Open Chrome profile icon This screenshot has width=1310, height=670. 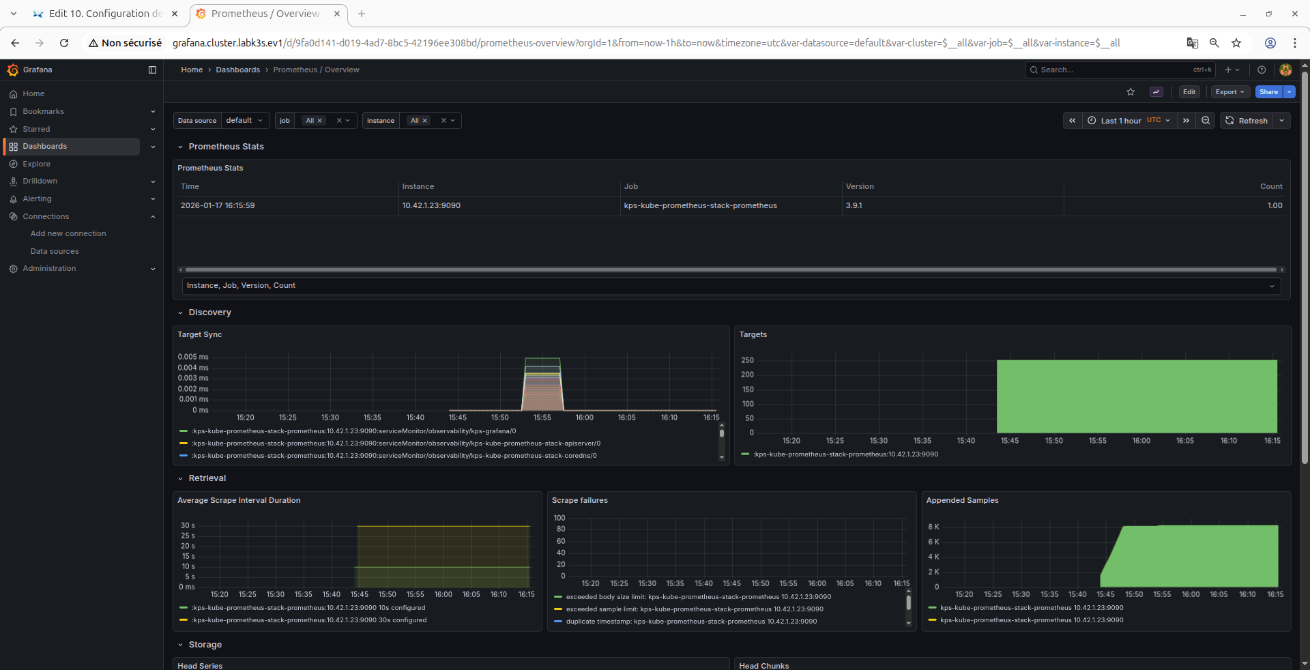(1270, 43)
